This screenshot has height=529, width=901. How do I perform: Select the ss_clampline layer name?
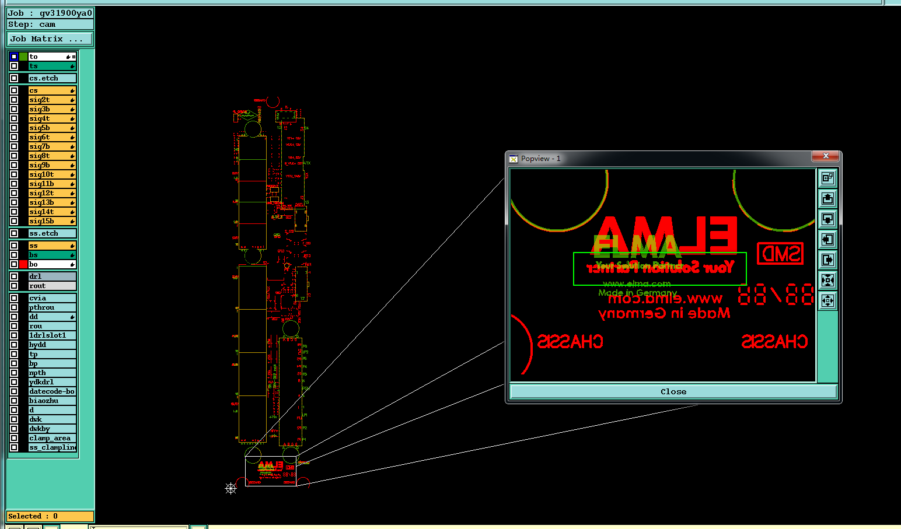pos(53,447)
